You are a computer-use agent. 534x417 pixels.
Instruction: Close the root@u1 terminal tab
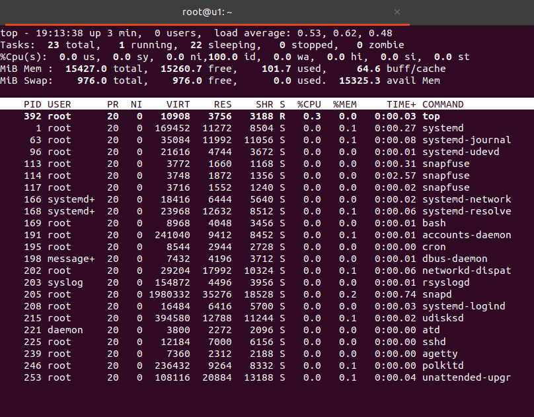tap(397, 12)
